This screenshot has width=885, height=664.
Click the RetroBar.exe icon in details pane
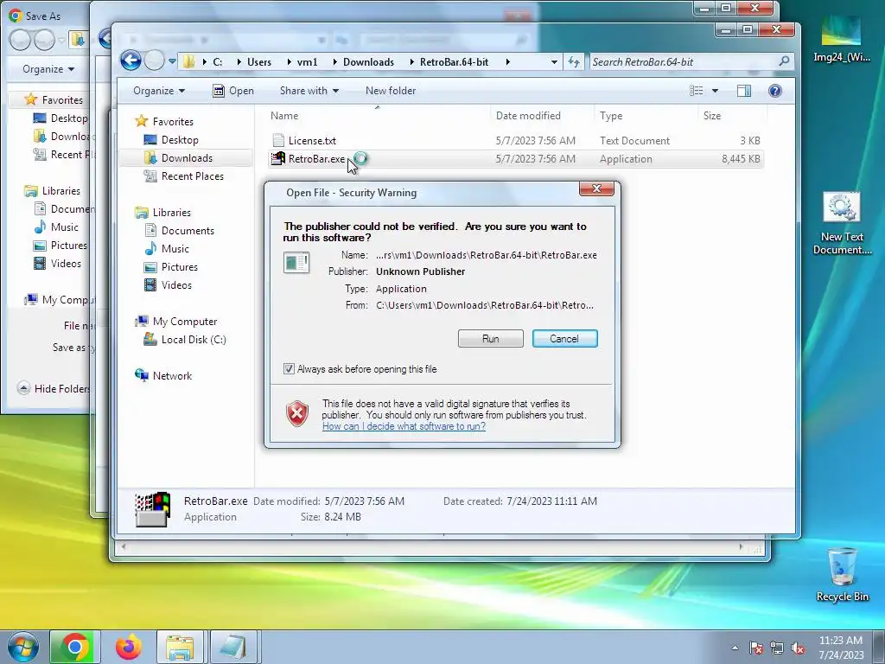tap(152, 509)
